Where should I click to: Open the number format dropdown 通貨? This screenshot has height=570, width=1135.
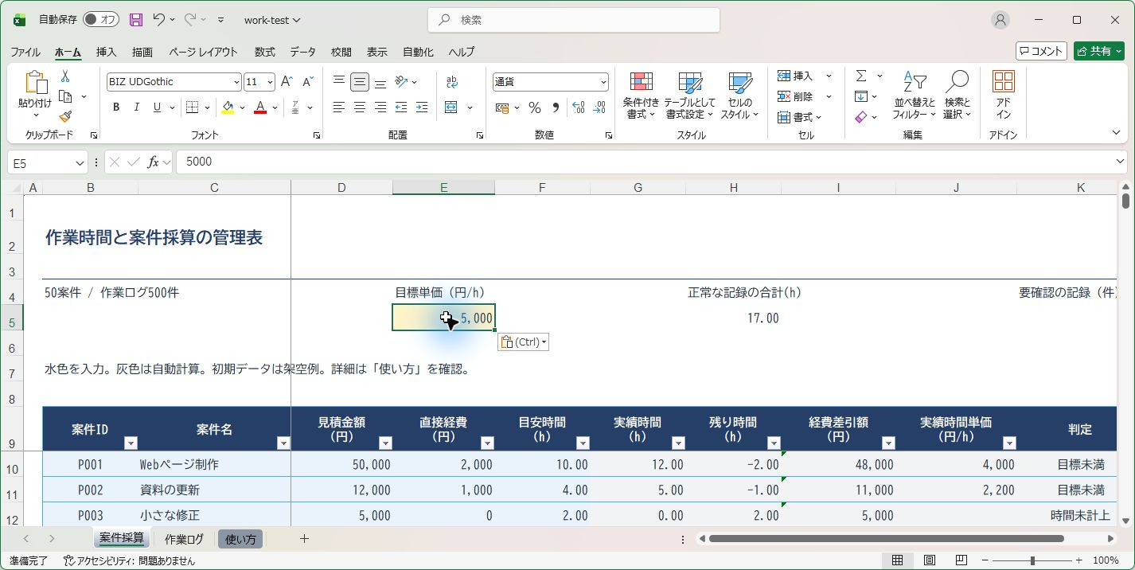604,82
